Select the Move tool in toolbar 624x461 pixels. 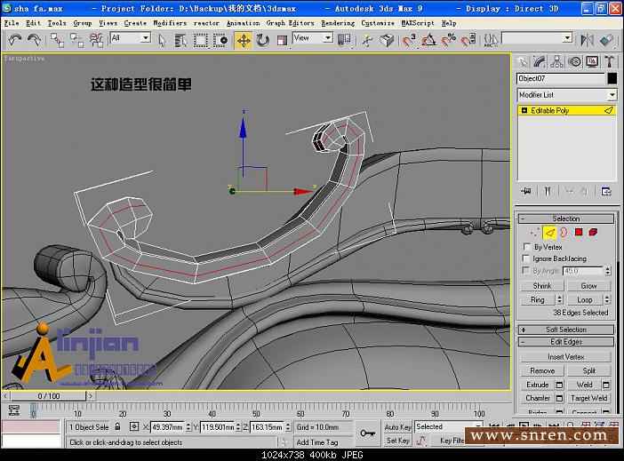point(243,40)
